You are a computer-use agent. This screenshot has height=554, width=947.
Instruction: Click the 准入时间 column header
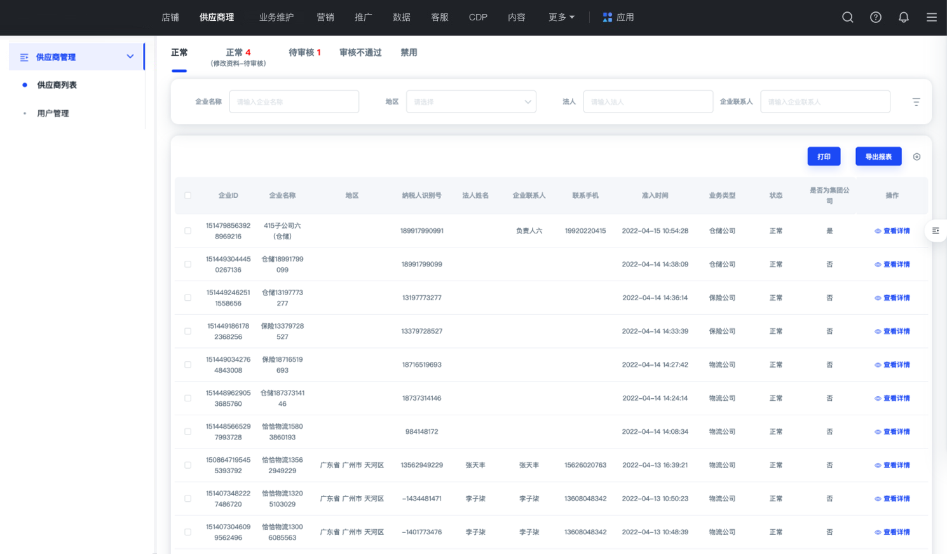coord(655,195)
